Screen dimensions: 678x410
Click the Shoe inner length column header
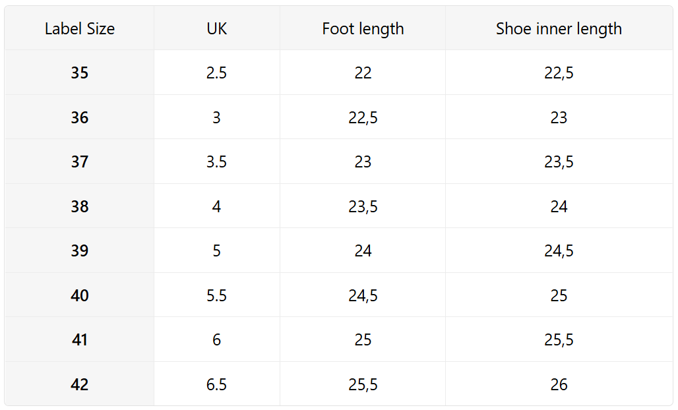(x=559, y=29)
